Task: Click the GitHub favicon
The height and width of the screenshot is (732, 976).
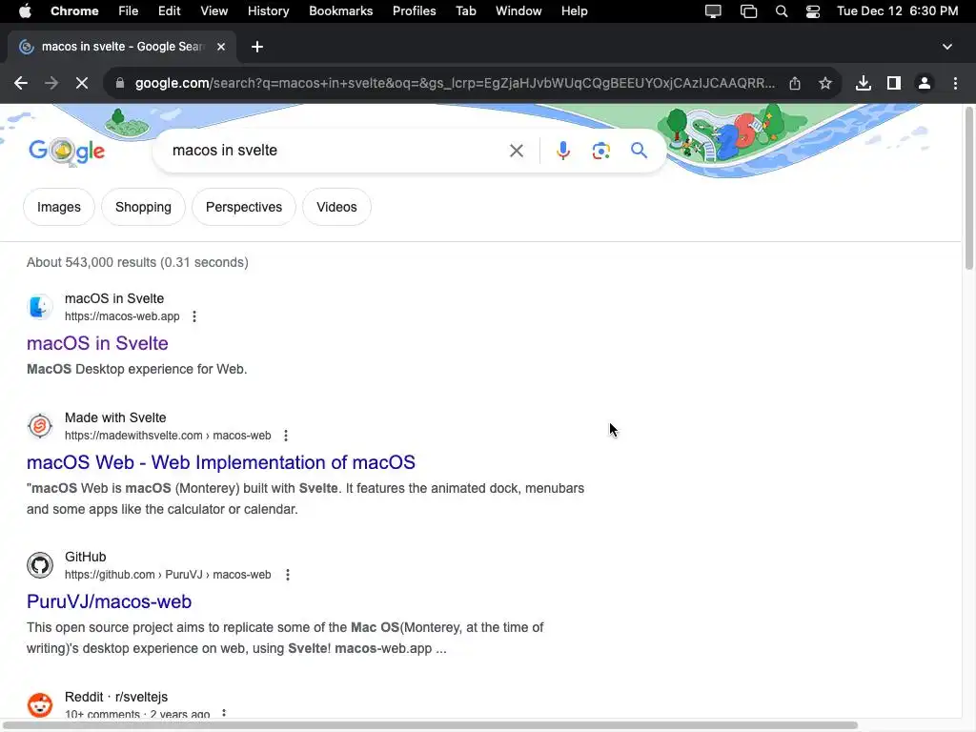Action: (x=40, y=565)
